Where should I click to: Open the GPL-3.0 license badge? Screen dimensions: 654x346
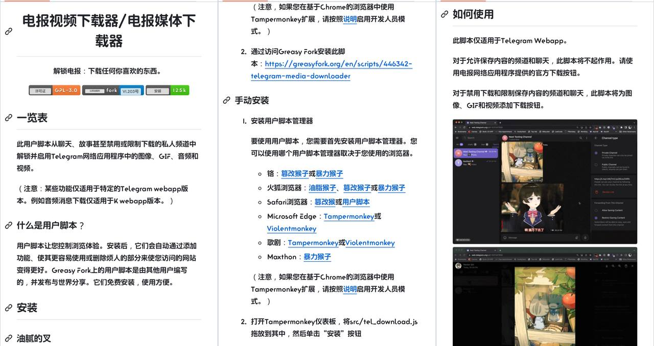(x=55, y=90)
